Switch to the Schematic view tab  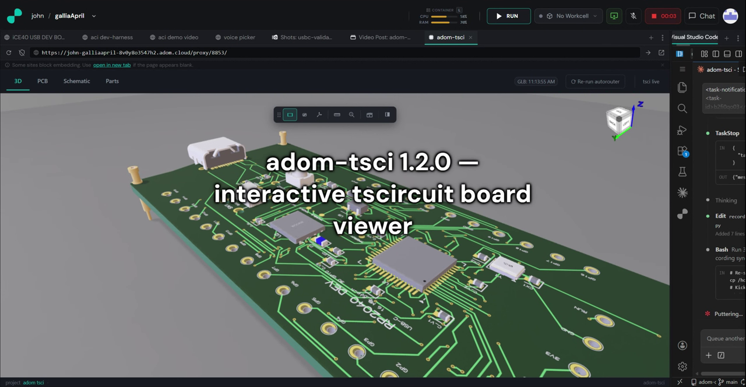77,82
